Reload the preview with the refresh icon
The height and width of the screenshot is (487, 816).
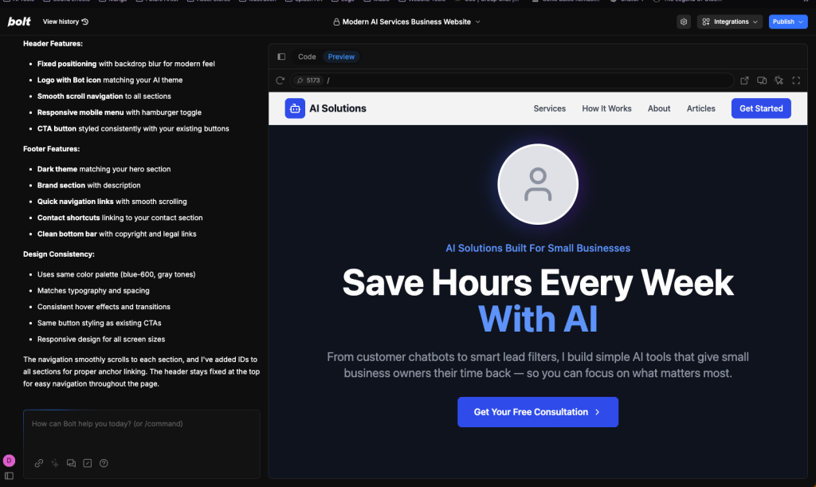coord(280,81)
